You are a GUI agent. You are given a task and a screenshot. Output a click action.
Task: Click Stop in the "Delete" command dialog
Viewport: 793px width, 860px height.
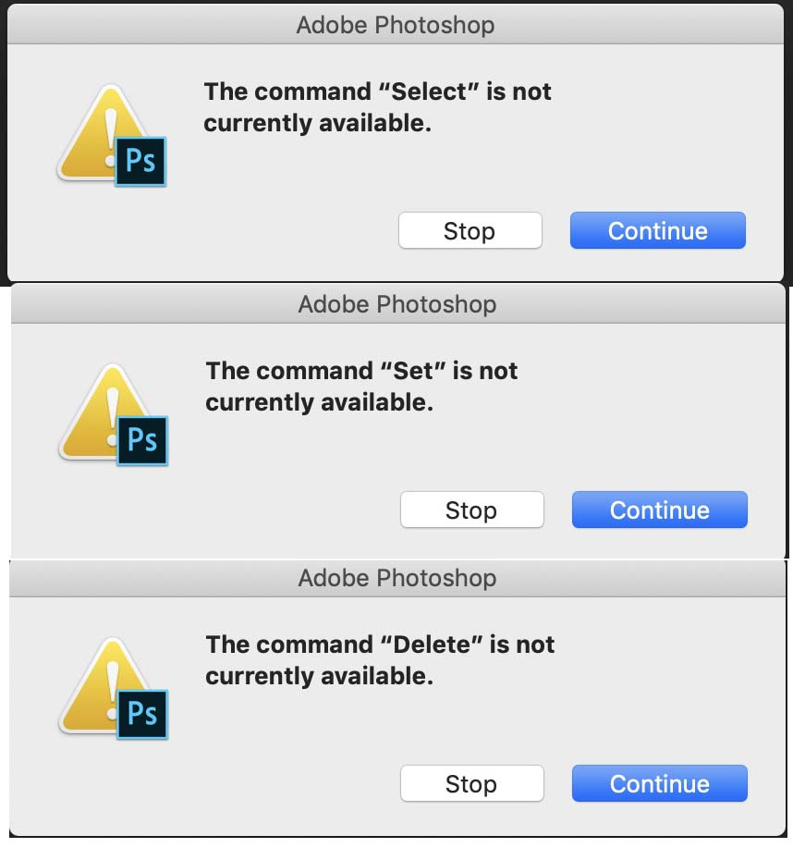(x=471, y=783)
